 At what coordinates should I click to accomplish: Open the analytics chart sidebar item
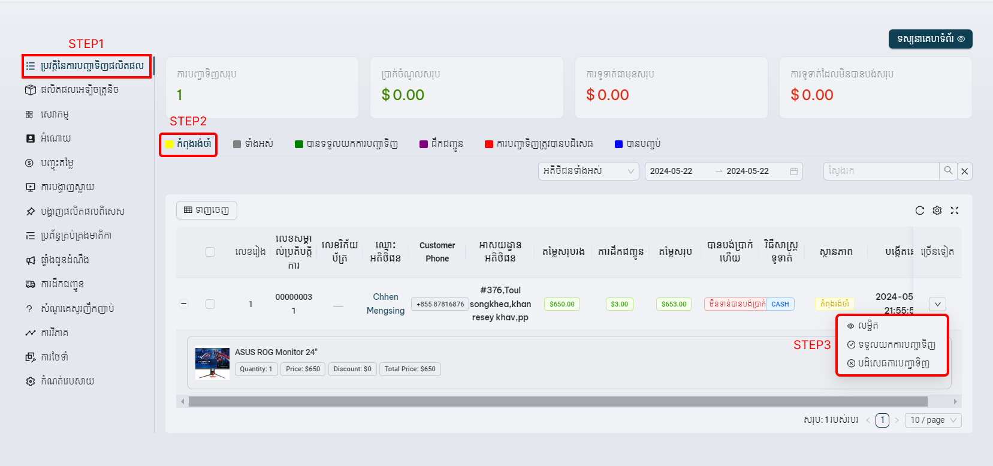pyautogui.click(x=54, y=332)
